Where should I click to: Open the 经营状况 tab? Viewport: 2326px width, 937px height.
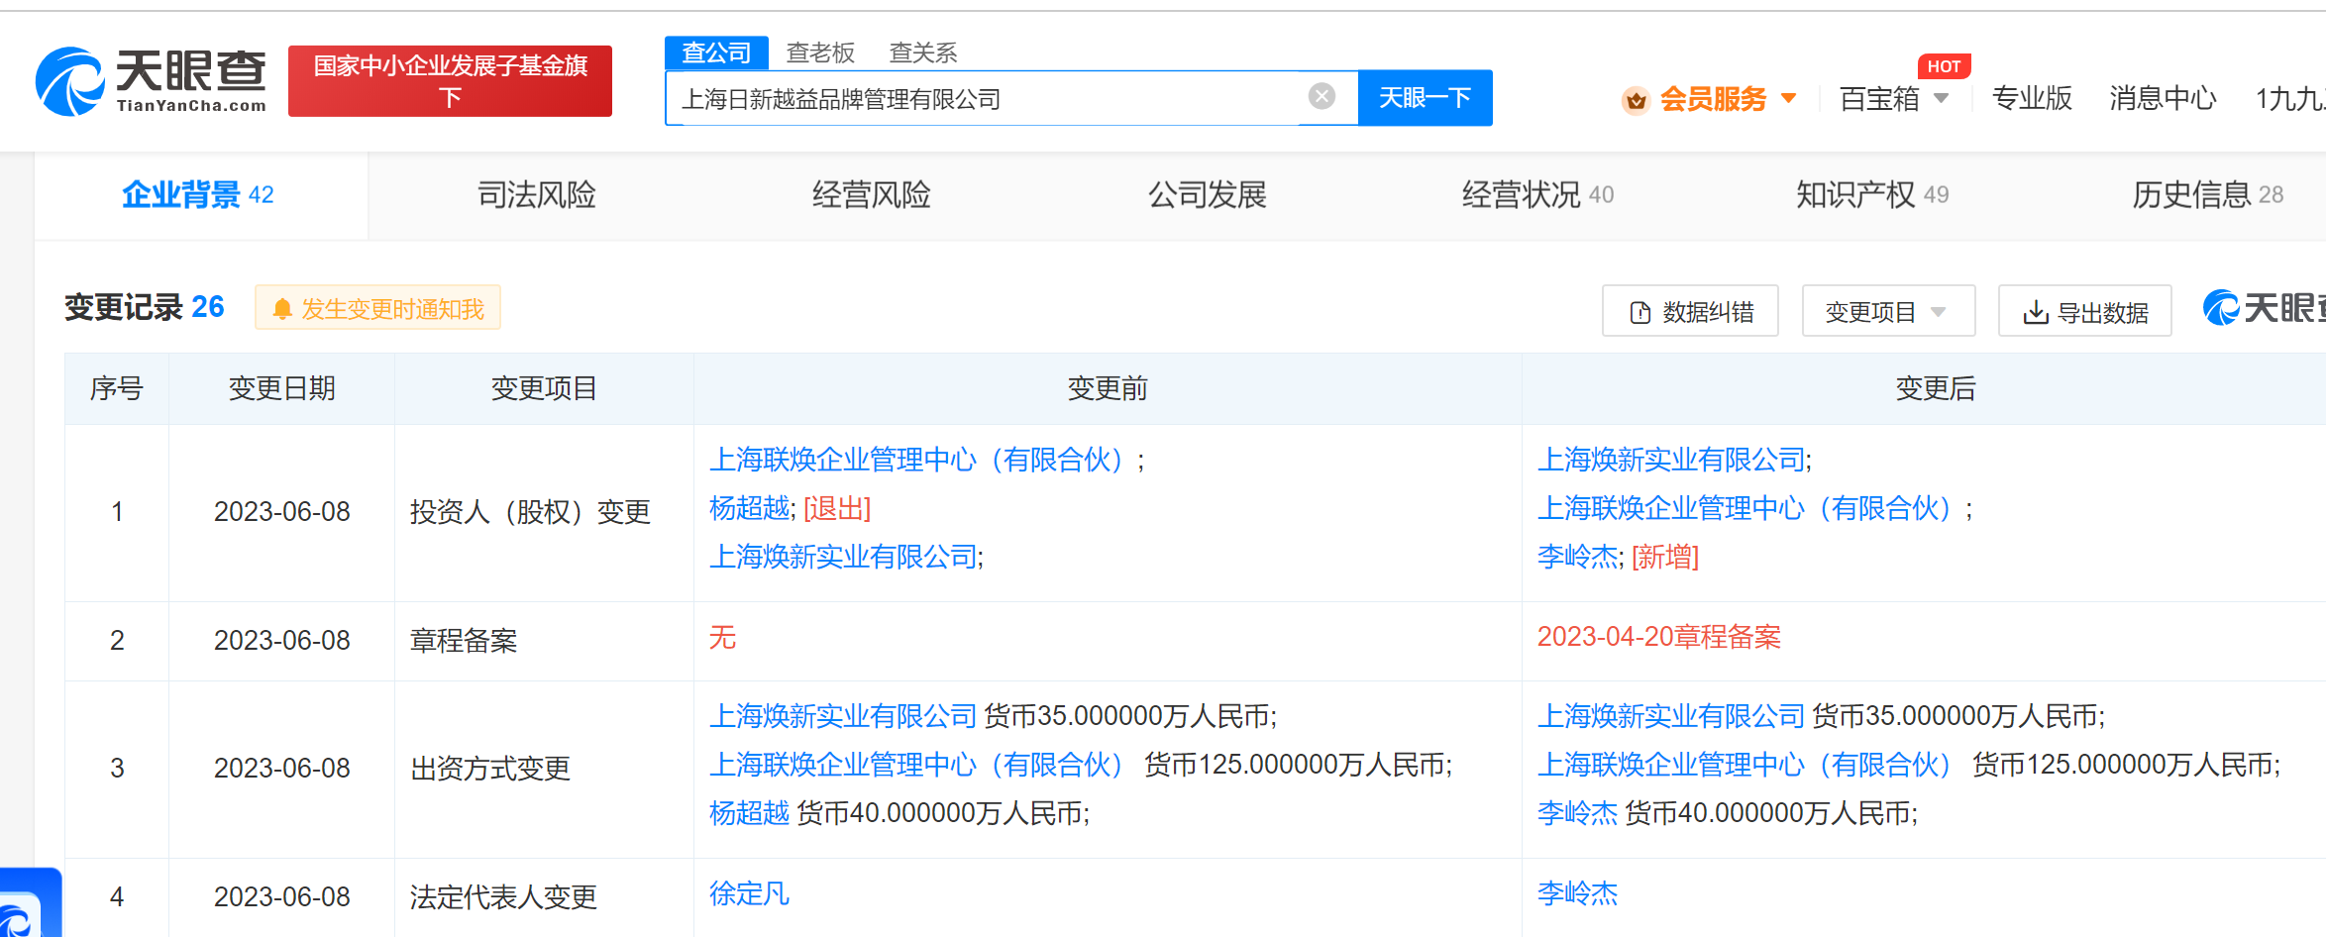point(1538,195)
